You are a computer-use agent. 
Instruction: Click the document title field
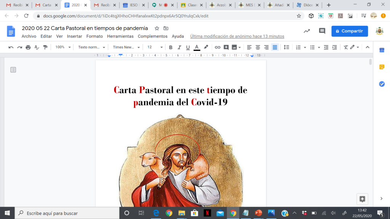coord(85,28)
